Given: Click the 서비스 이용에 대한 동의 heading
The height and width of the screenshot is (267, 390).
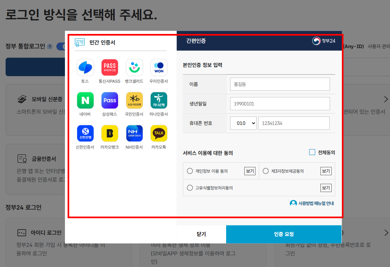Looking at the screenshot, I should [x=208, y=153].
